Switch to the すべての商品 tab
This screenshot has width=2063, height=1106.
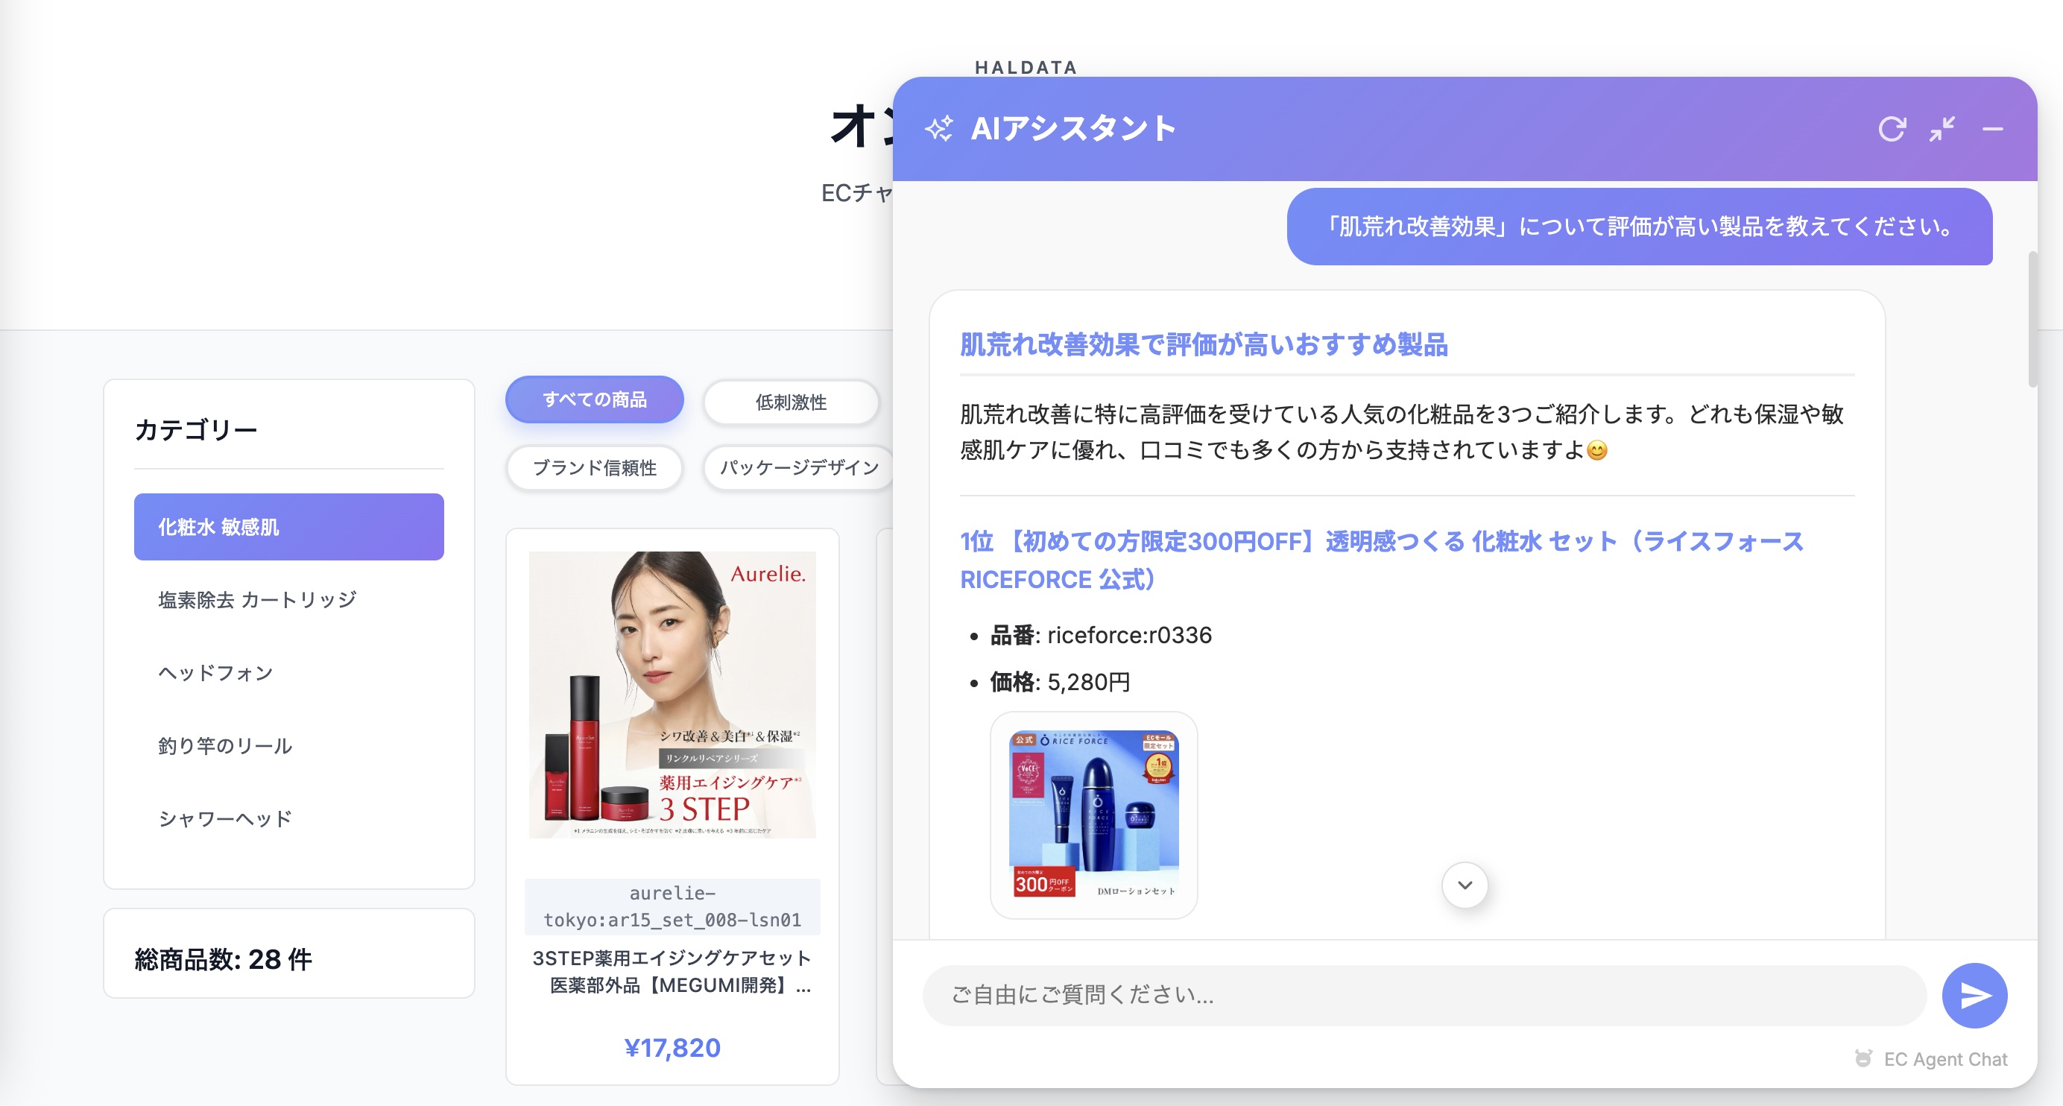[x=593, y=399]
